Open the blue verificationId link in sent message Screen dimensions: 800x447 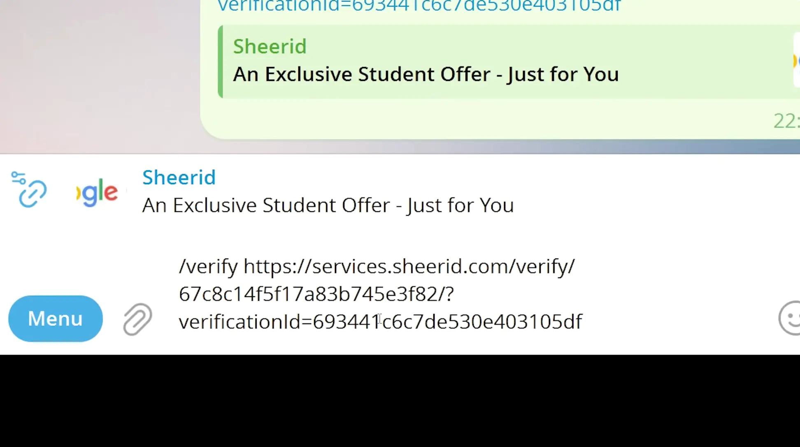419,6
